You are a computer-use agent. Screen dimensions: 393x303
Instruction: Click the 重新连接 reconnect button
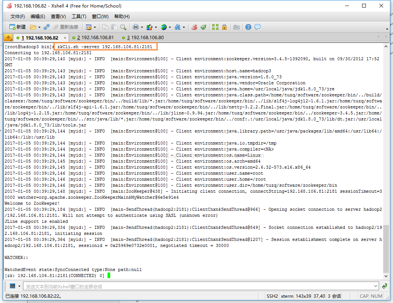(66, 27)
